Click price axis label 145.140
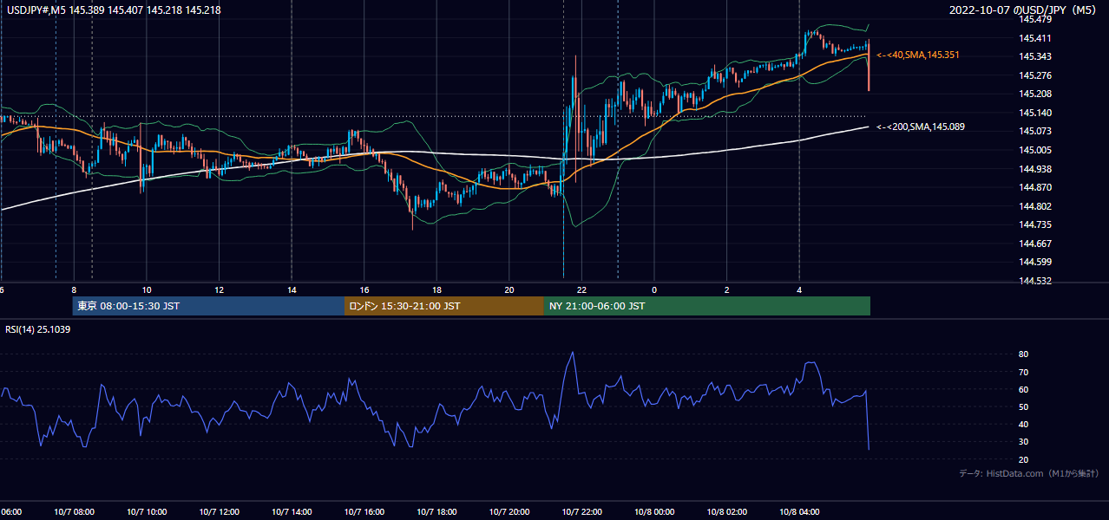The height and width of the screenshot is (520, 1109). tap(1035, 113)
